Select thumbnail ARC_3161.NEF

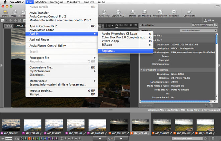[x=119, y=125]
